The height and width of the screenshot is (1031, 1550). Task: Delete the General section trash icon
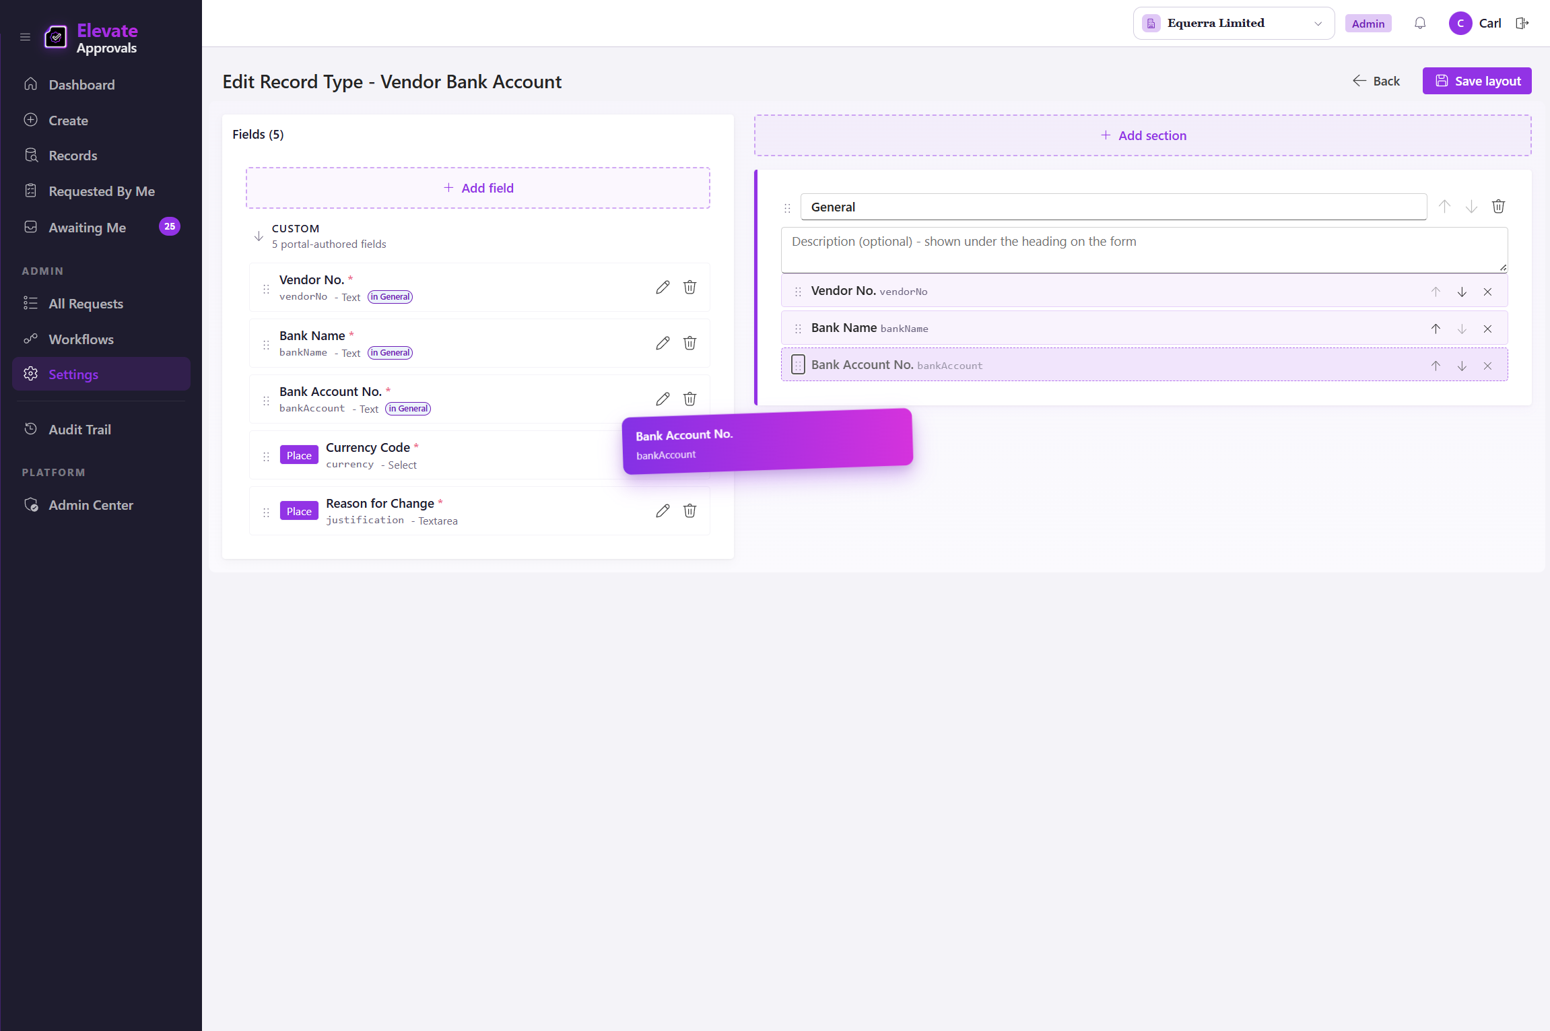click(x=1498, y=207)
